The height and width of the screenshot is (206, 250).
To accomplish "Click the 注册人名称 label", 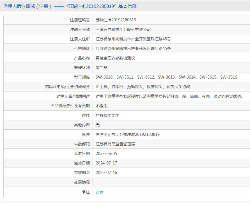I will coord(80,29).
